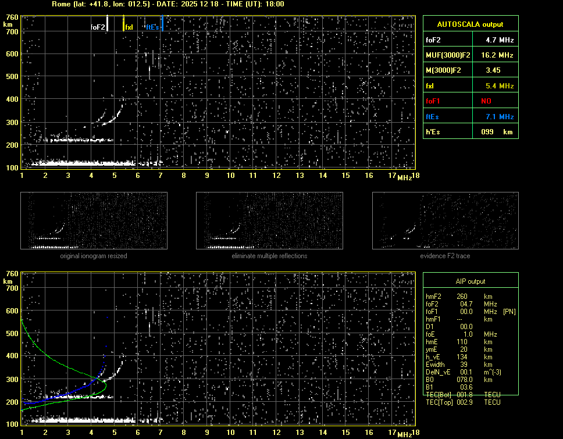Viewport: 563px width, 439px height.
Task: Click the AIP output panel header
Action: (470, 281)
